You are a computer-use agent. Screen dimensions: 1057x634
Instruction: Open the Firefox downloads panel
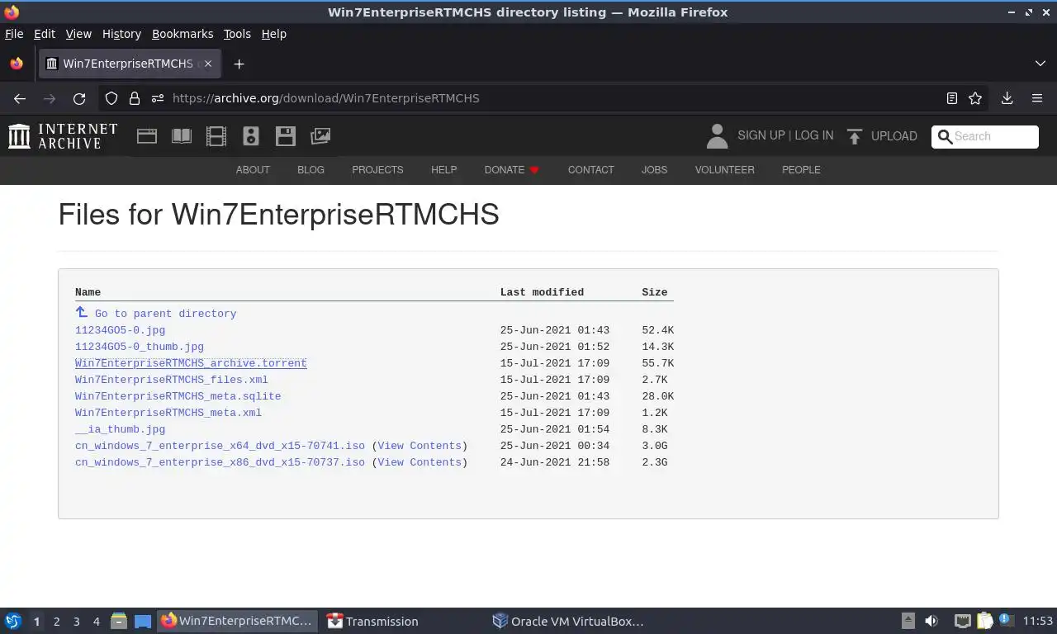tap(1007, 98)
